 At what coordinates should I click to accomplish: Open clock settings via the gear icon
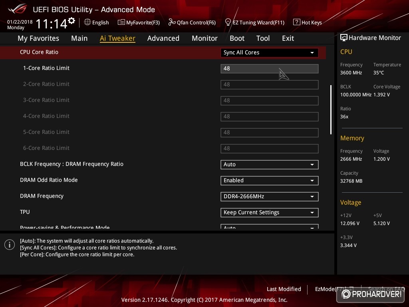[71, 21]
